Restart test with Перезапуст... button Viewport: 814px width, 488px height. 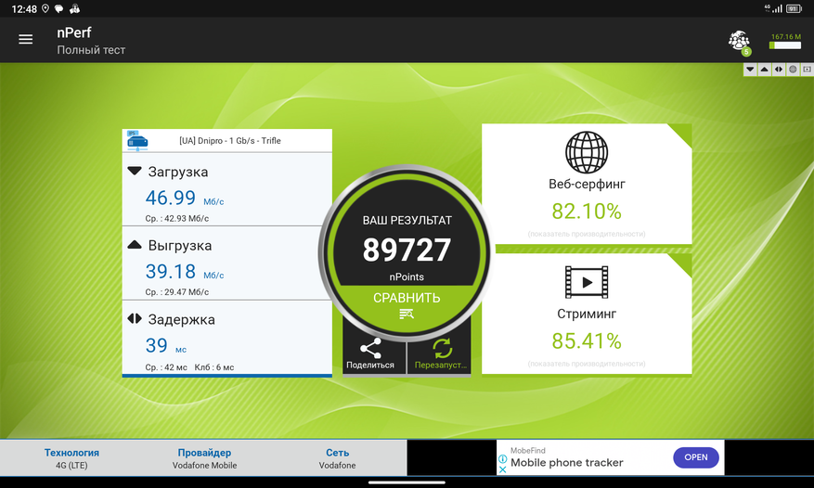[x=440, y=353]
